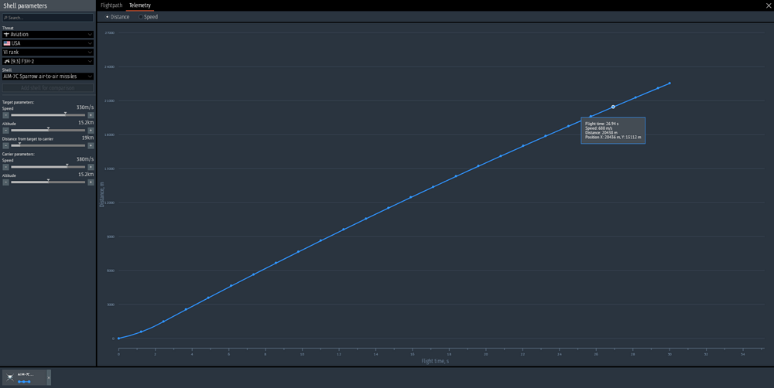The width and height of the screenshot is (774, 388).
Task: Click Add shell for comparison button
Action: click(x=48, y=88)
